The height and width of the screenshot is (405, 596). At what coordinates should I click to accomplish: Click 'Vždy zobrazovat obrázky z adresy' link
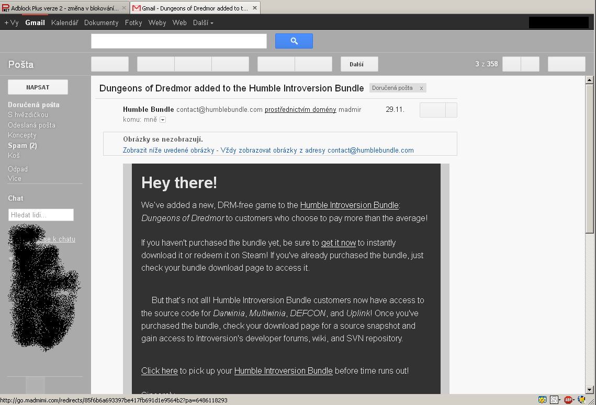click(x=317, y=151)
